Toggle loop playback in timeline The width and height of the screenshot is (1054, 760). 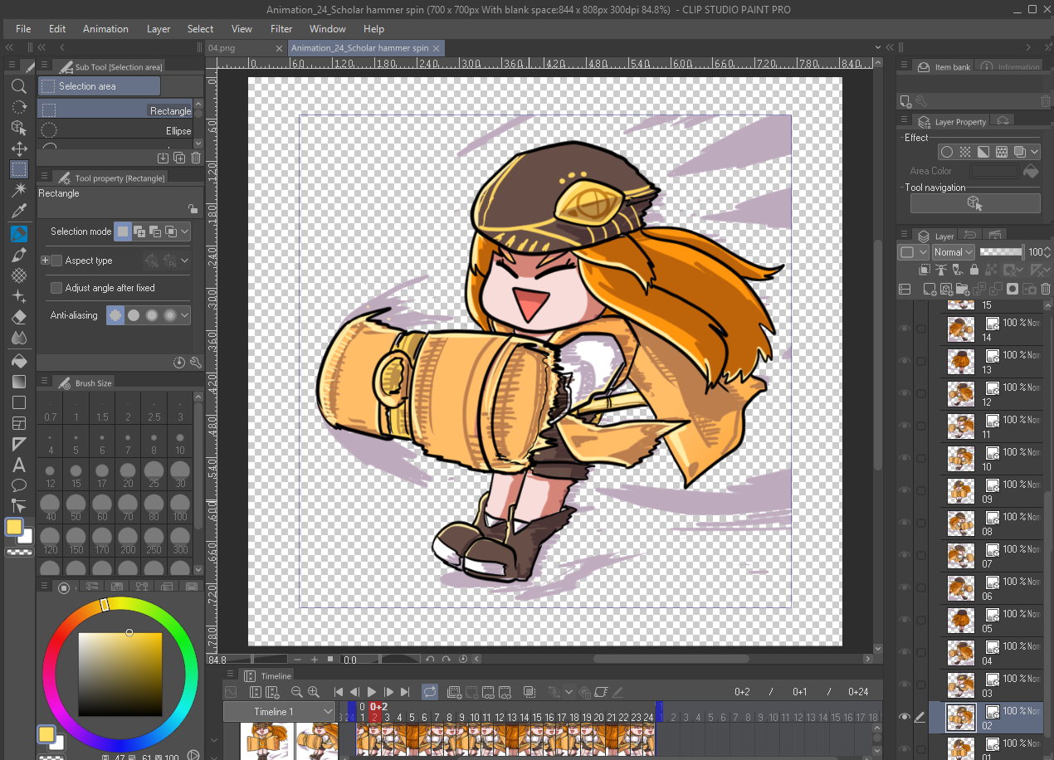[429, 692]
